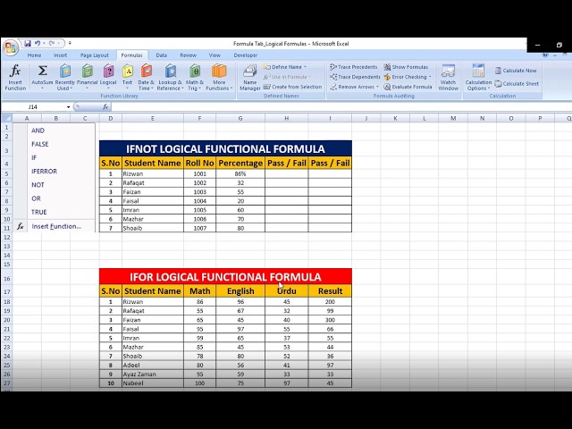Switch to the Data tab

[161, 55]
